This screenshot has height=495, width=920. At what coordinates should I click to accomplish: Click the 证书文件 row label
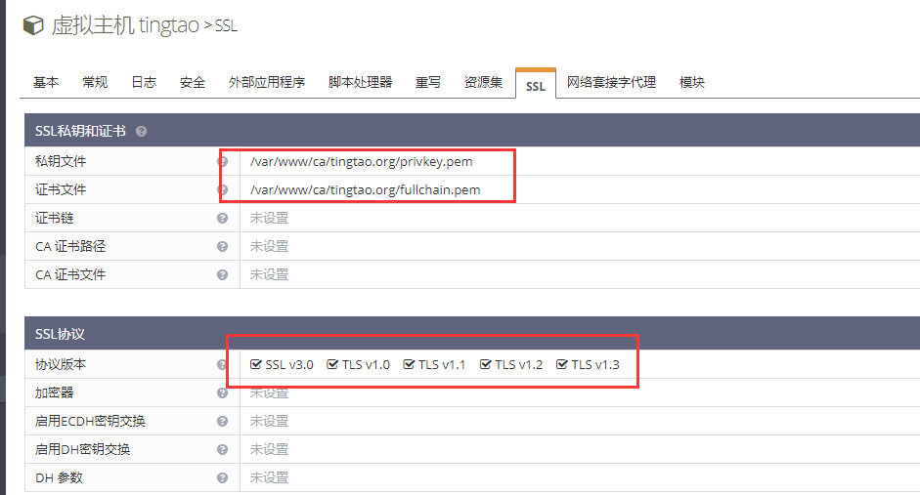coord(61,189)
